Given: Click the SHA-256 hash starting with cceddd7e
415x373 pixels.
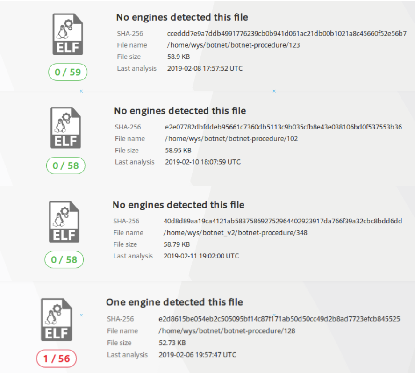Looking at the screenshot, I should [286, 33].
